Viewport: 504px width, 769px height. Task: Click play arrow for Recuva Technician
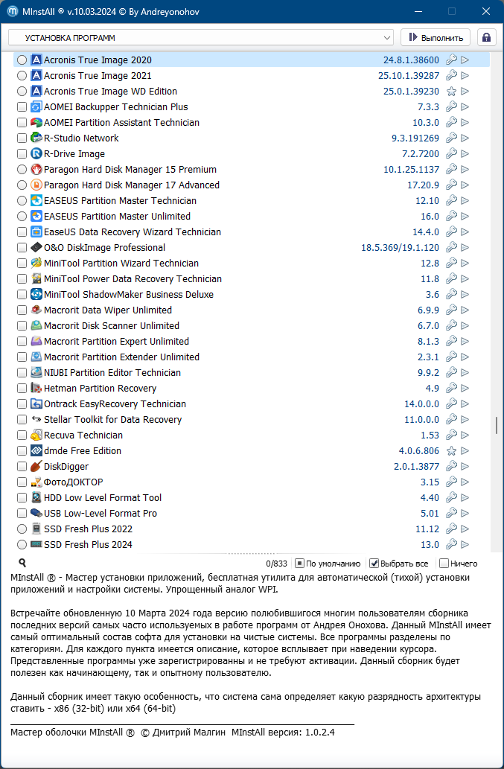[465, 435]
